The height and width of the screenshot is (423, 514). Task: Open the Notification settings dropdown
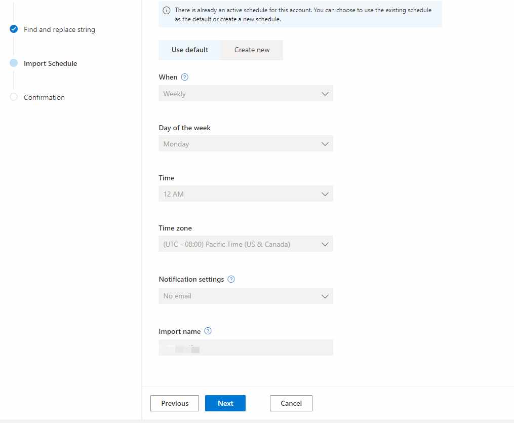[x=246, y=296]
